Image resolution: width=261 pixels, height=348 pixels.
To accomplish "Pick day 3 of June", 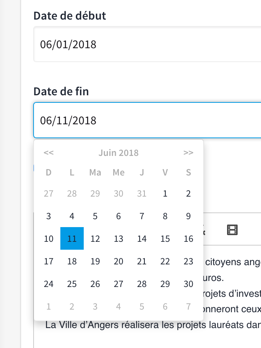I will 49,216.
